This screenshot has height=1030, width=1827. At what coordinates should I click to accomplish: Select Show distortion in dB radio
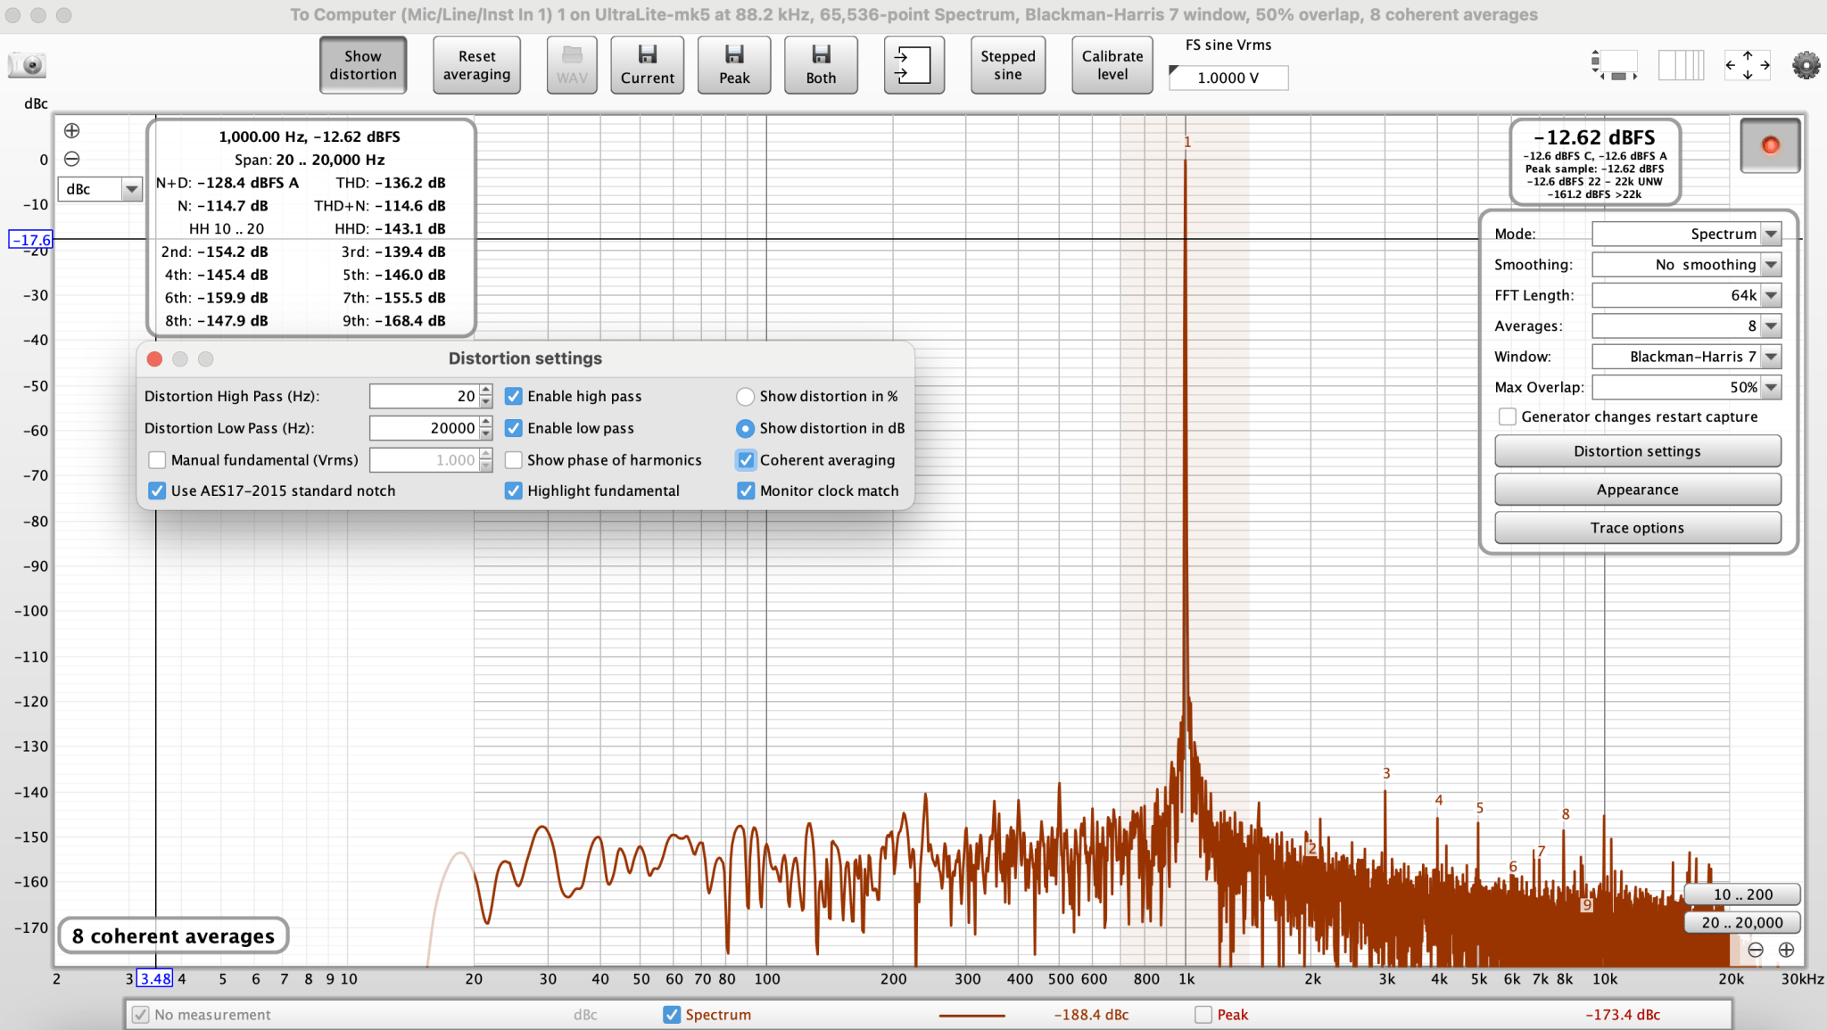coord(745,428)
